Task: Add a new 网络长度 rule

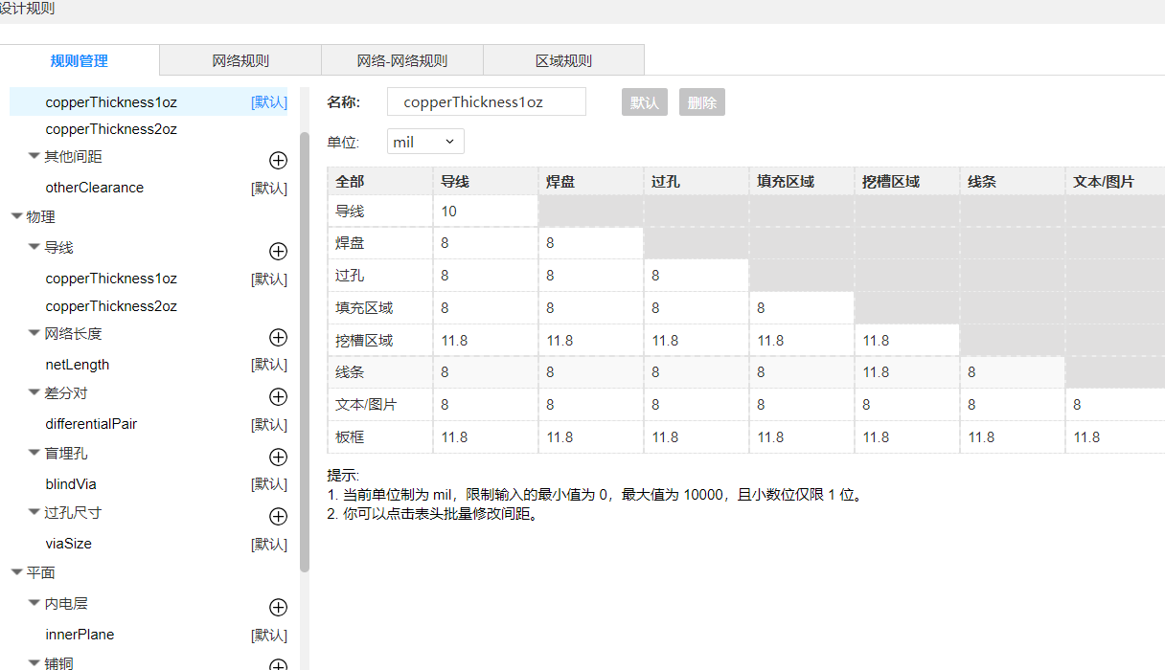Action: pos(278,337)
